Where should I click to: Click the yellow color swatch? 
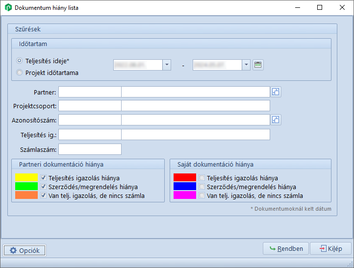tap(26, 178)
